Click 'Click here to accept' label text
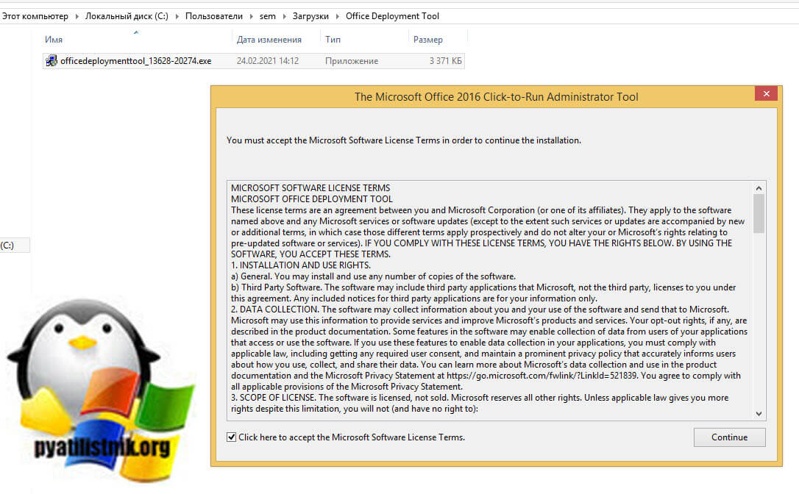This screenshot has height=494, width=799. pyautogui.click(x=352, y=437)
